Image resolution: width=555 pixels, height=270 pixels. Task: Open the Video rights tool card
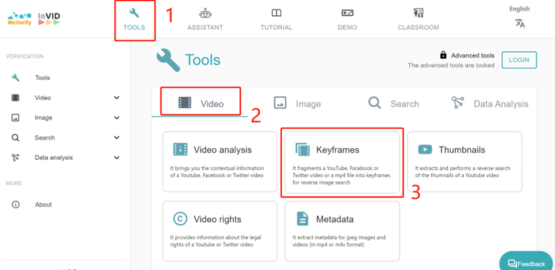tap(219, 230)
